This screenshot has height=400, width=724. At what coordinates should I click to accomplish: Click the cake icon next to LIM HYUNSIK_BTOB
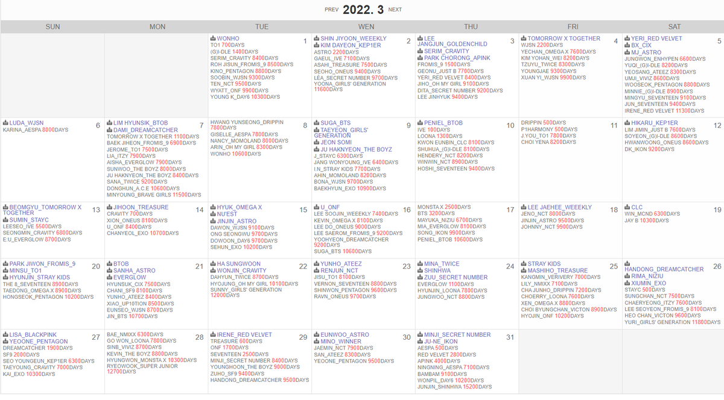(109, 123)
